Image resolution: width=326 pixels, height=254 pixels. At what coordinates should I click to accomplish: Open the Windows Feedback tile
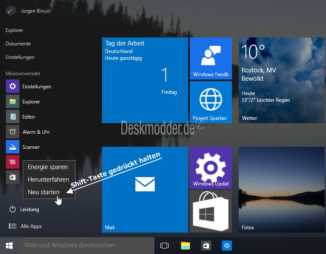[x=211, y=58]
